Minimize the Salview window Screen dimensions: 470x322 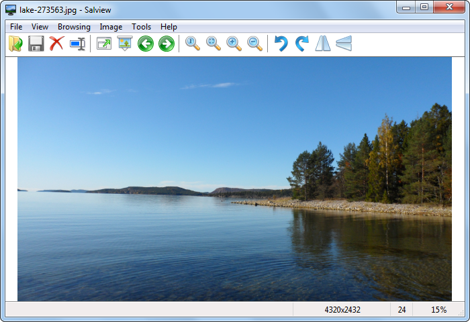coord(406,7)
